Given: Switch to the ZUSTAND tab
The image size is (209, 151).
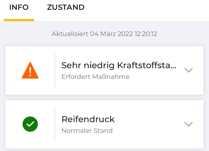Looking at the screenshot, I should 66,8.
